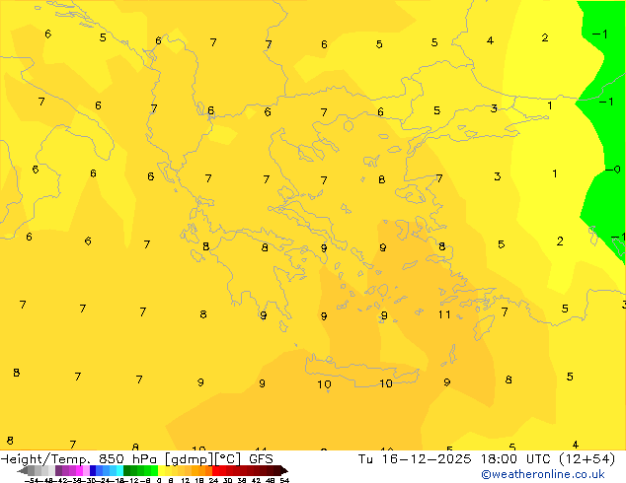Click the temperature value 11 near the Dodecanese islands

444,314
